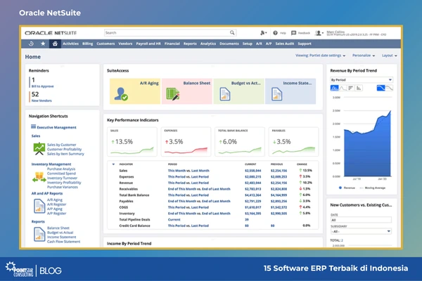The height and width of the screenshot is (281, 422).
Task: Open the Reports menu in navigation bar
Action: pyautogui.click(x=190, y=44)
